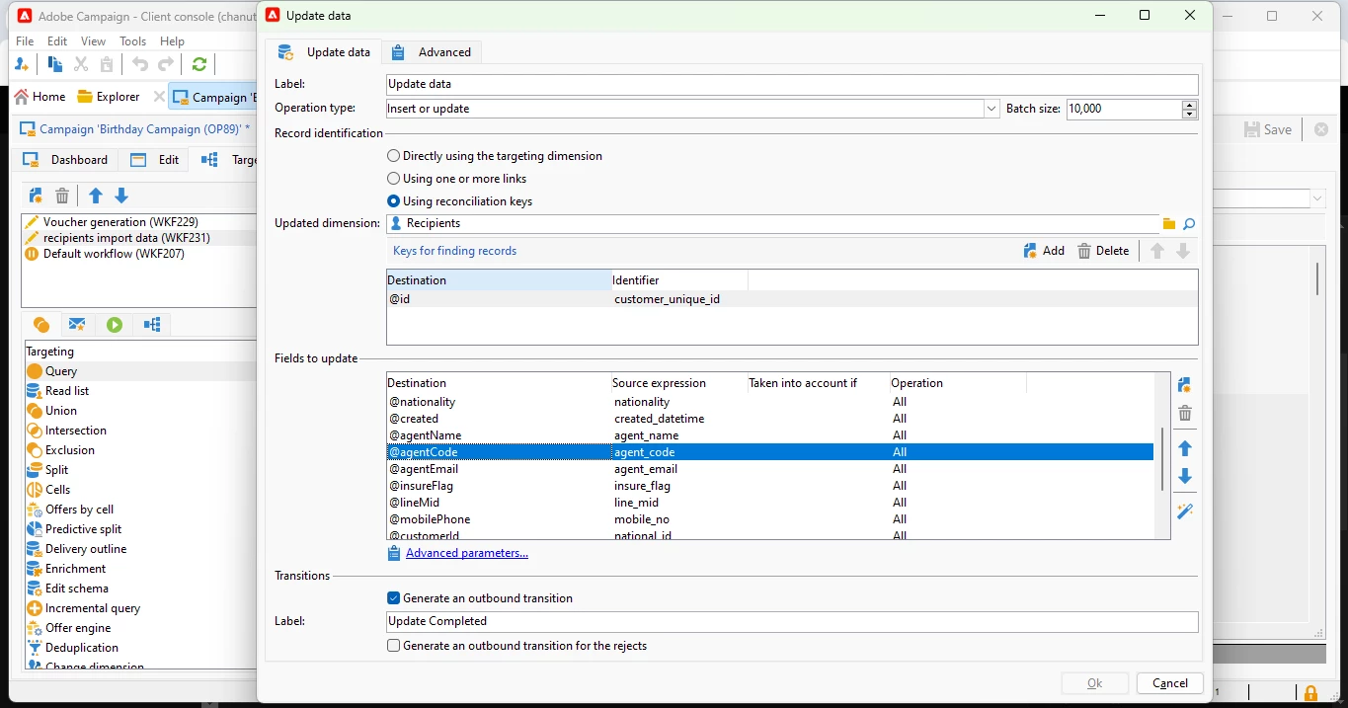
Task: Click the Label input field containing Update data
Action: click(x=792, y=85)
